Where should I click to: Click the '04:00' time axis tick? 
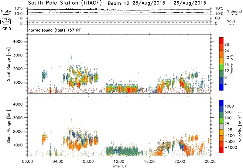pos(58,162)
